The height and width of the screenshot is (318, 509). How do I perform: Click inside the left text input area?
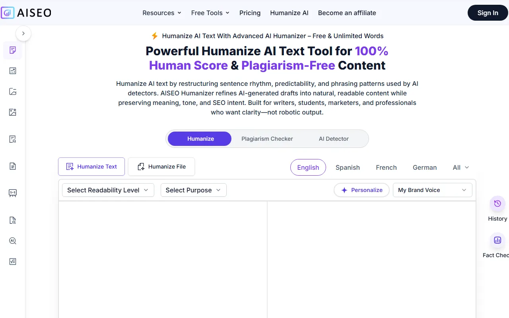tap(163, 258)
